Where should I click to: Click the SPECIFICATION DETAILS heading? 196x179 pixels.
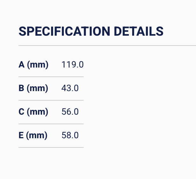(91, 31)
